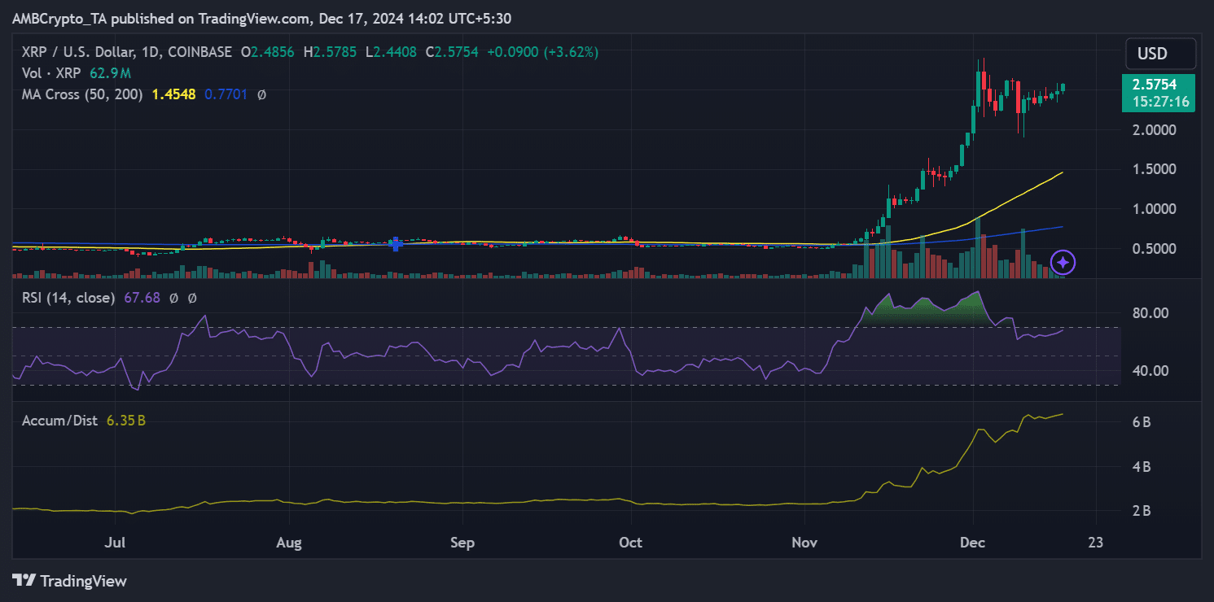
Task: Click the TradingView logo at bottom left
Action: 69,581
